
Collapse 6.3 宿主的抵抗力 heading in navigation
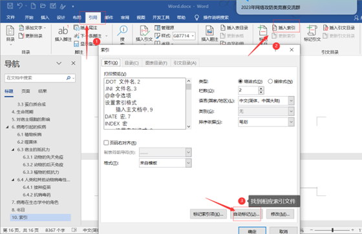coord(13,150)
